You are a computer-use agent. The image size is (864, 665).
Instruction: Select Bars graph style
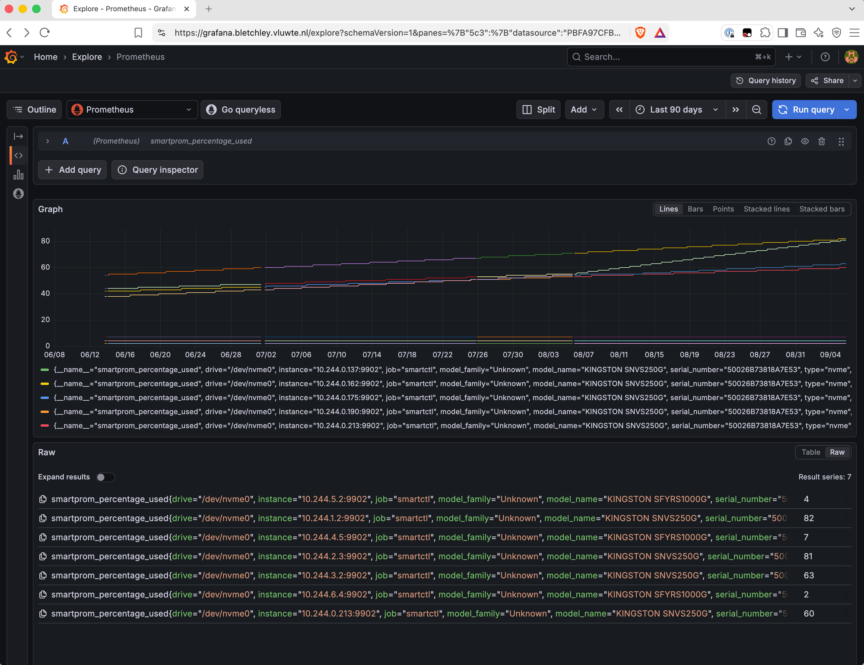695,209
